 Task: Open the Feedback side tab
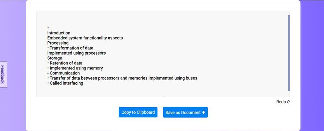[3, 74]
